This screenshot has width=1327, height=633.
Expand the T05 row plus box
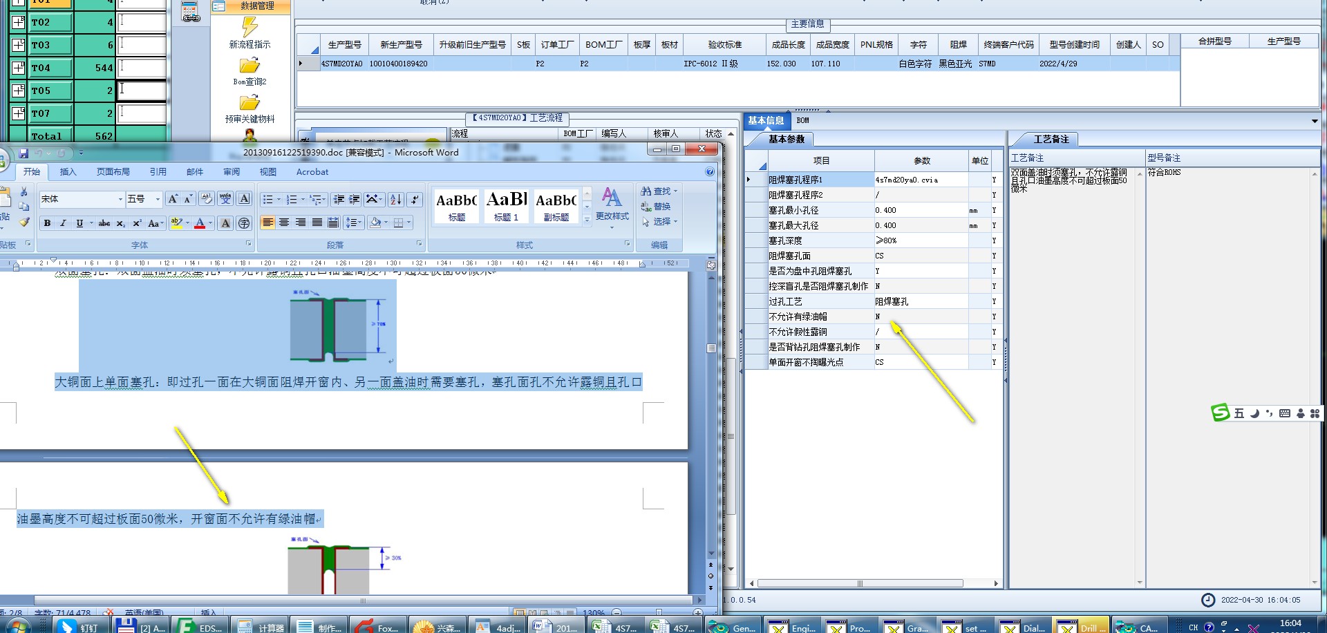pyautogui.click(x=19, y=91)
